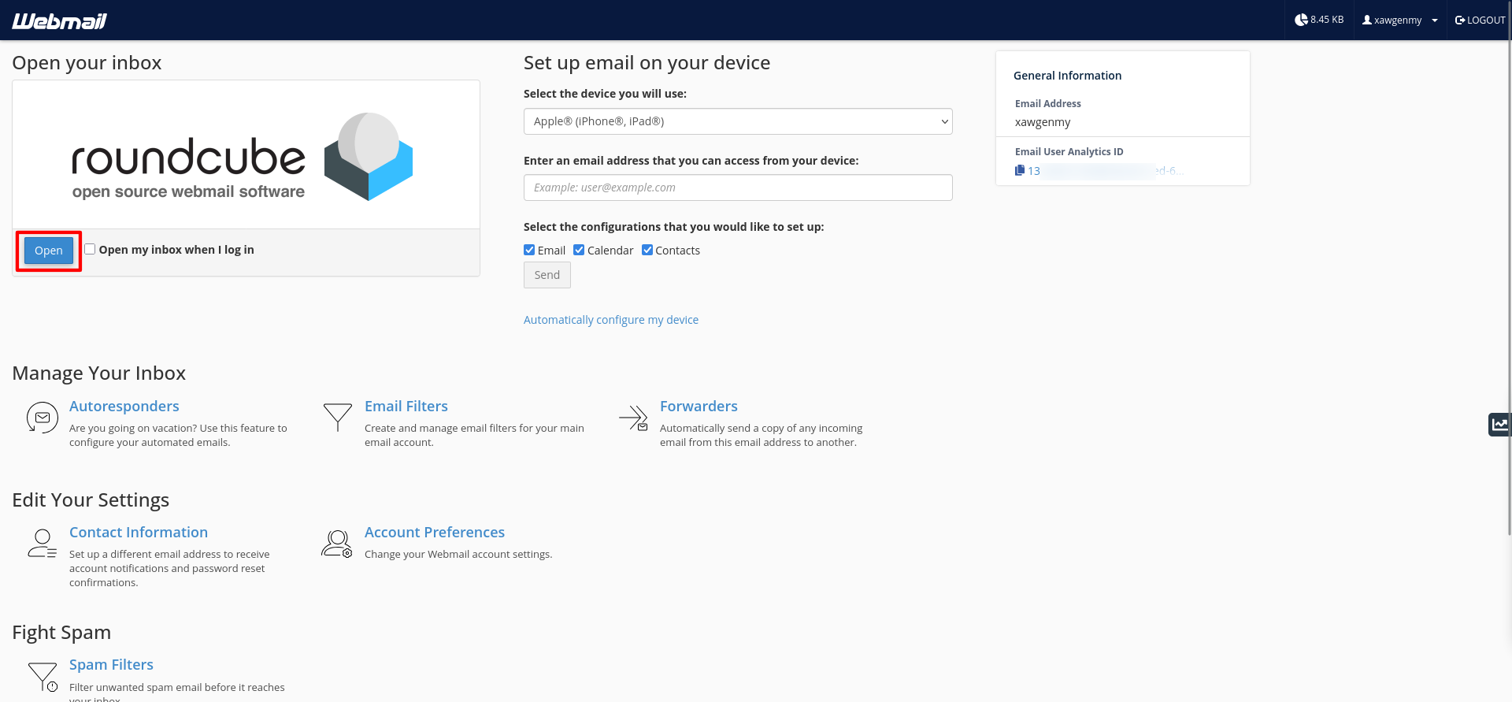Log out using the LOGOUT button
Viewport: 1512px width, 702px height.
1480,20
